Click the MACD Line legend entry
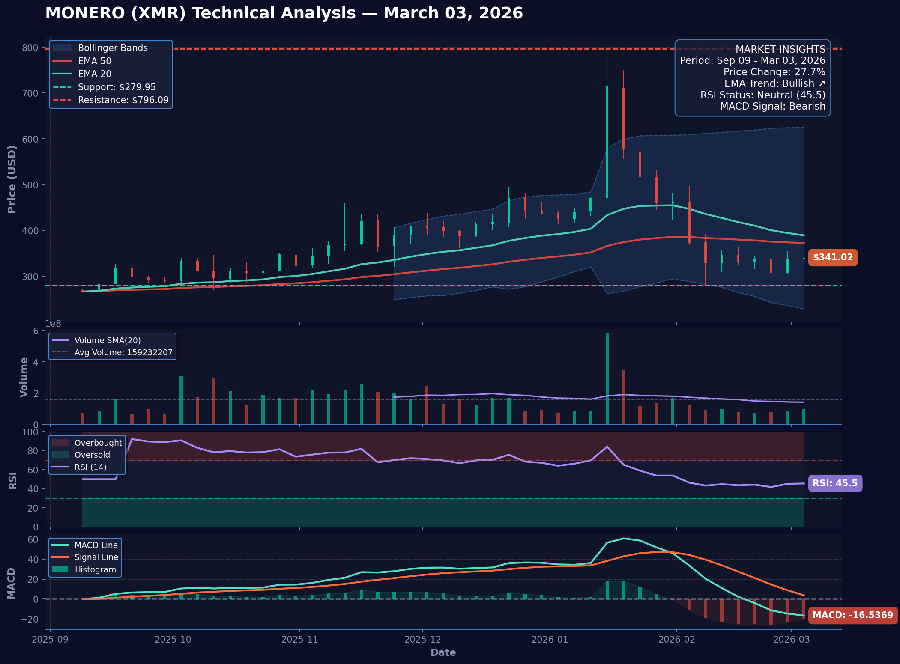The image size is (900, 664). (96, 545)
